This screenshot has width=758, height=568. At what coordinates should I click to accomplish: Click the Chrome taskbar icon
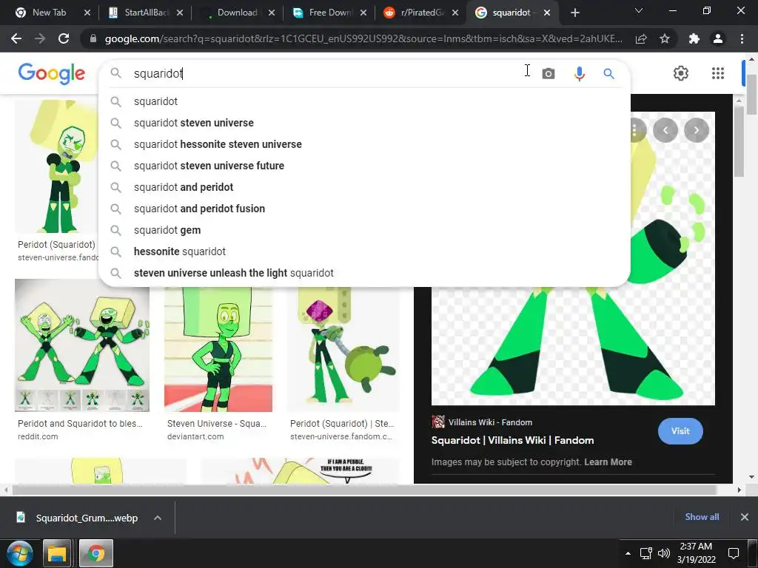point(95,553)
